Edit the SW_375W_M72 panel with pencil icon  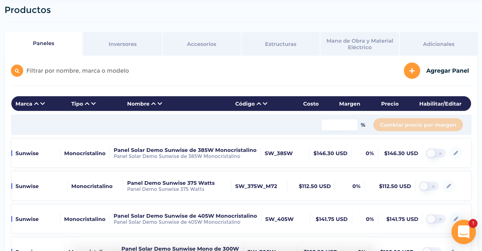[x=449, y=186]
